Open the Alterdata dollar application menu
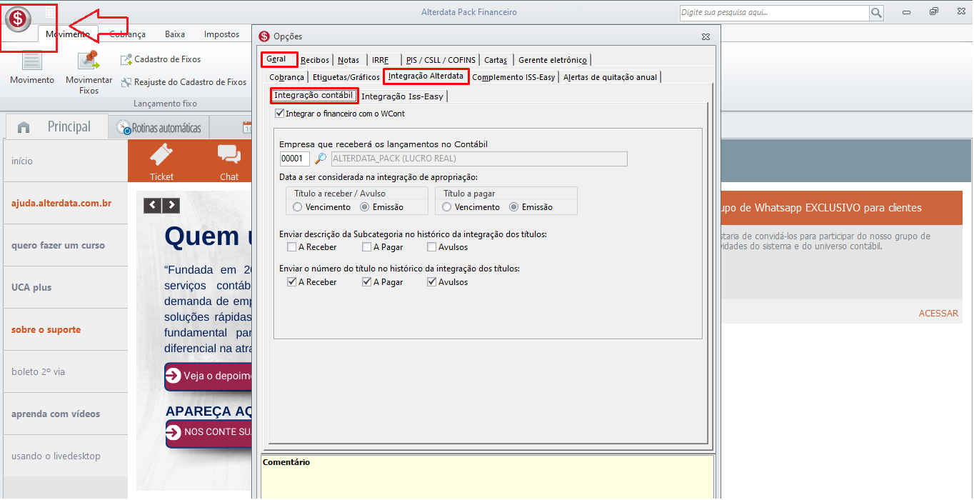974x500 pixels. pos(19,19)
